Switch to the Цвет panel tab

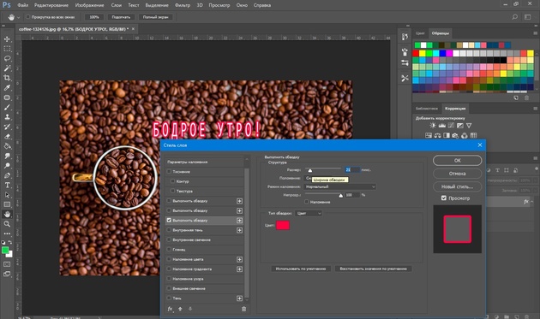(x=420, y=33)
